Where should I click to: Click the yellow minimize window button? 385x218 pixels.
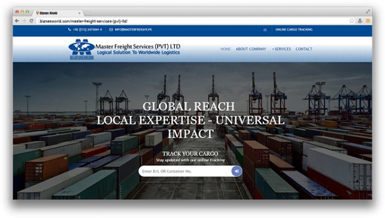pos(22,12)
